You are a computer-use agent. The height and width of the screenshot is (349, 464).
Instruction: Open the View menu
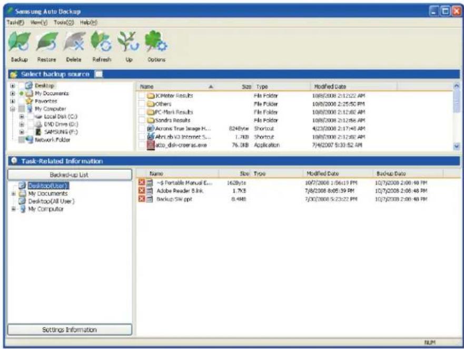39,23
